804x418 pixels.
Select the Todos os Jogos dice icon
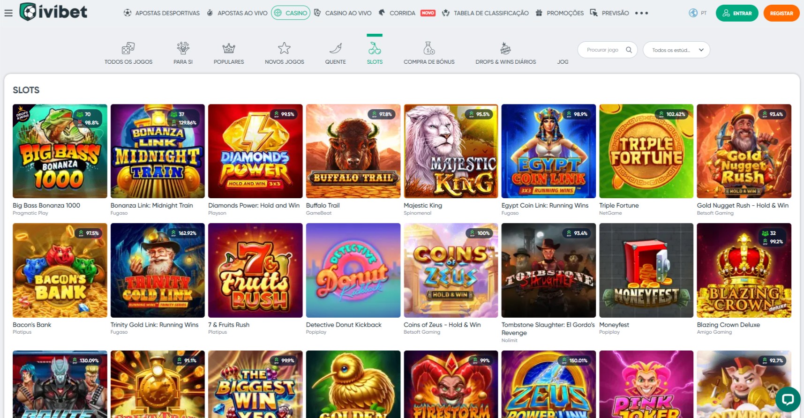coord(128,48)
